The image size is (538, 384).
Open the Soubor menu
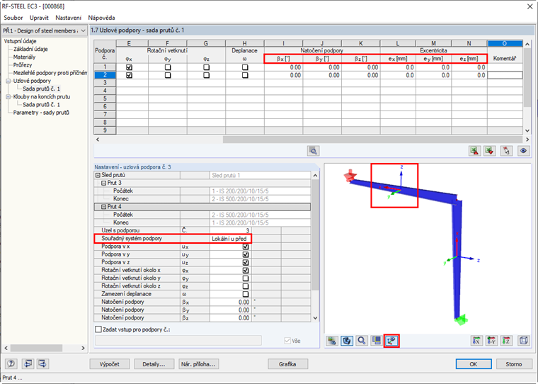point(13,18)
